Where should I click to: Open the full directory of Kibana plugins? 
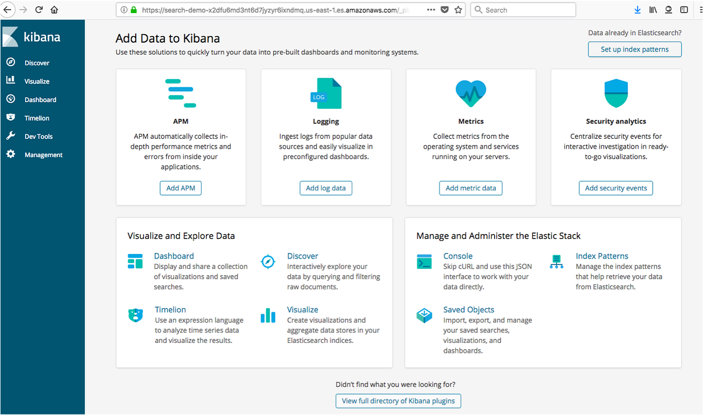click(398, 400)
